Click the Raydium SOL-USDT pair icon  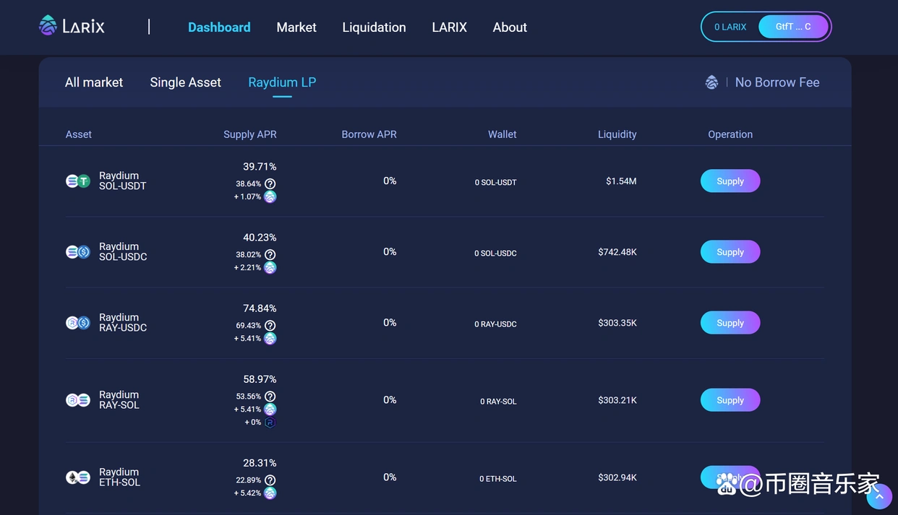click(78, 181)
